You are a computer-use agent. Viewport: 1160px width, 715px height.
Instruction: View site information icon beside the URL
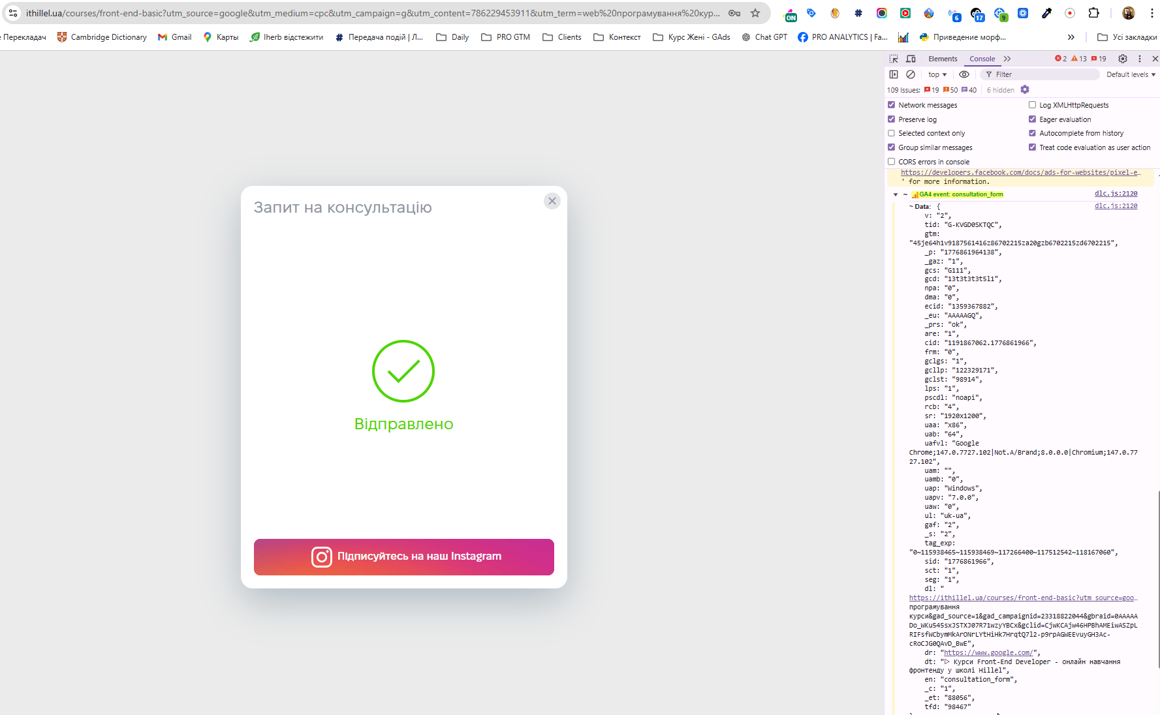click(13, 13)
